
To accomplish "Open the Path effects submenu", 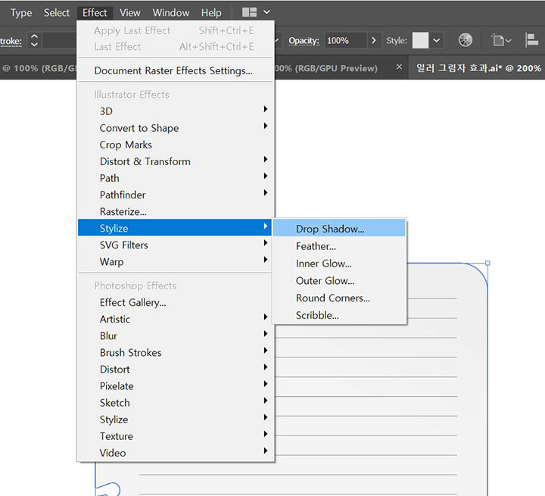I will [176, 178].
